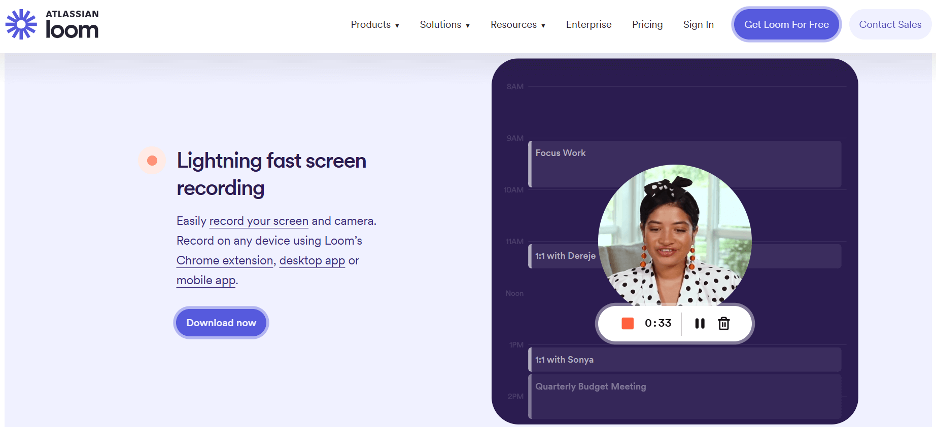Open the Pricing page
The image size is (936, 427).
(x=647, y=24)
